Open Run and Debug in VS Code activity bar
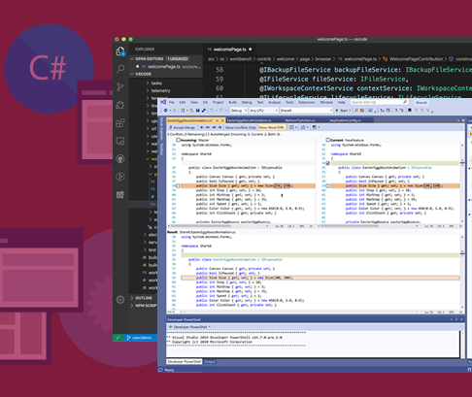 coord(120,105)
